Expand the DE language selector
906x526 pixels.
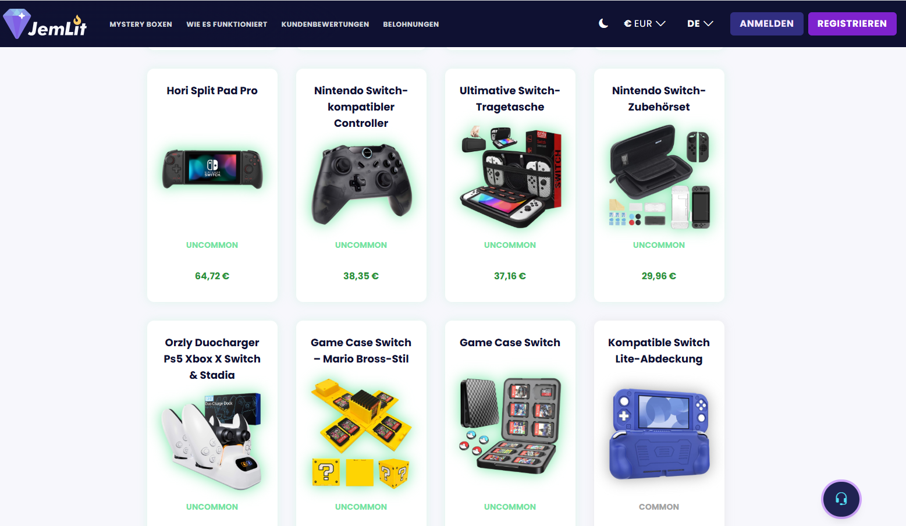[700, 24]
